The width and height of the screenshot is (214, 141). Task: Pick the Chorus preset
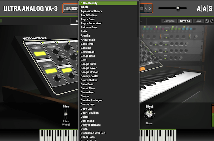pos(108,96)
